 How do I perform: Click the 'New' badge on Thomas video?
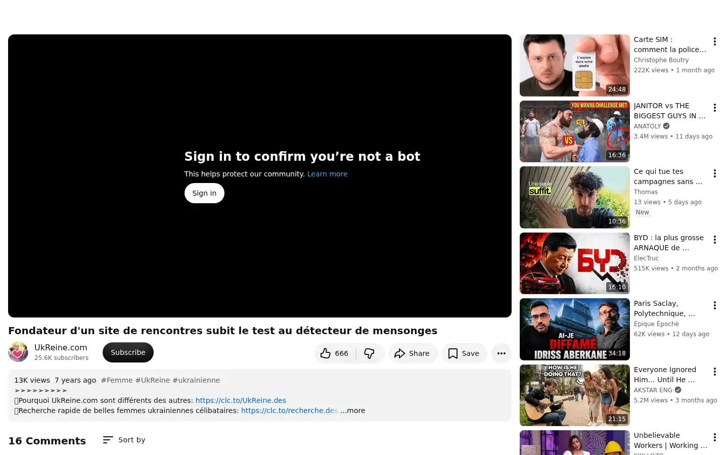pos(643,212)
